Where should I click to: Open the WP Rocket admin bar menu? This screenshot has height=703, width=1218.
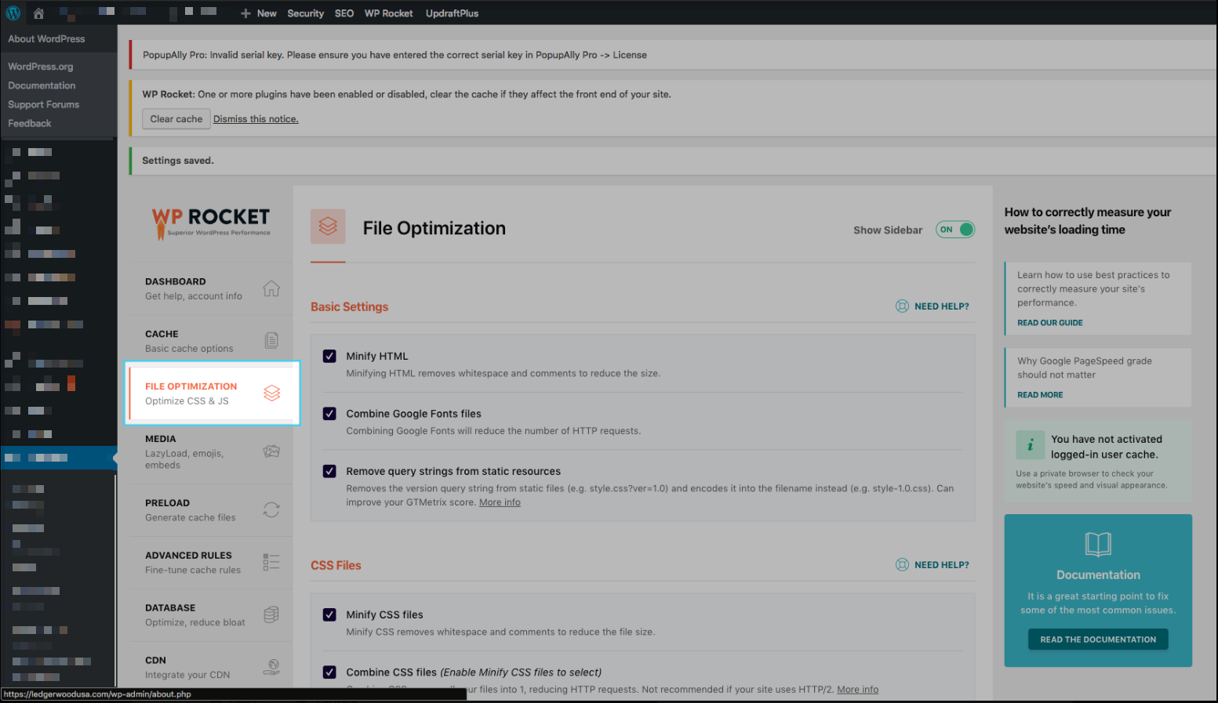point(388,13)
